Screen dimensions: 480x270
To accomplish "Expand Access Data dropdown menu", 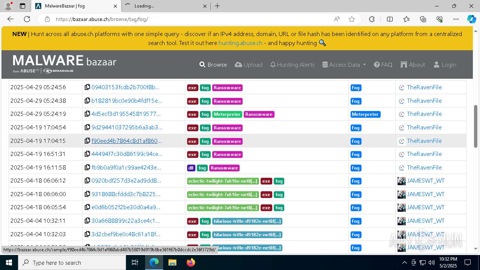I will pyautogui.click(x=344, y=65).
